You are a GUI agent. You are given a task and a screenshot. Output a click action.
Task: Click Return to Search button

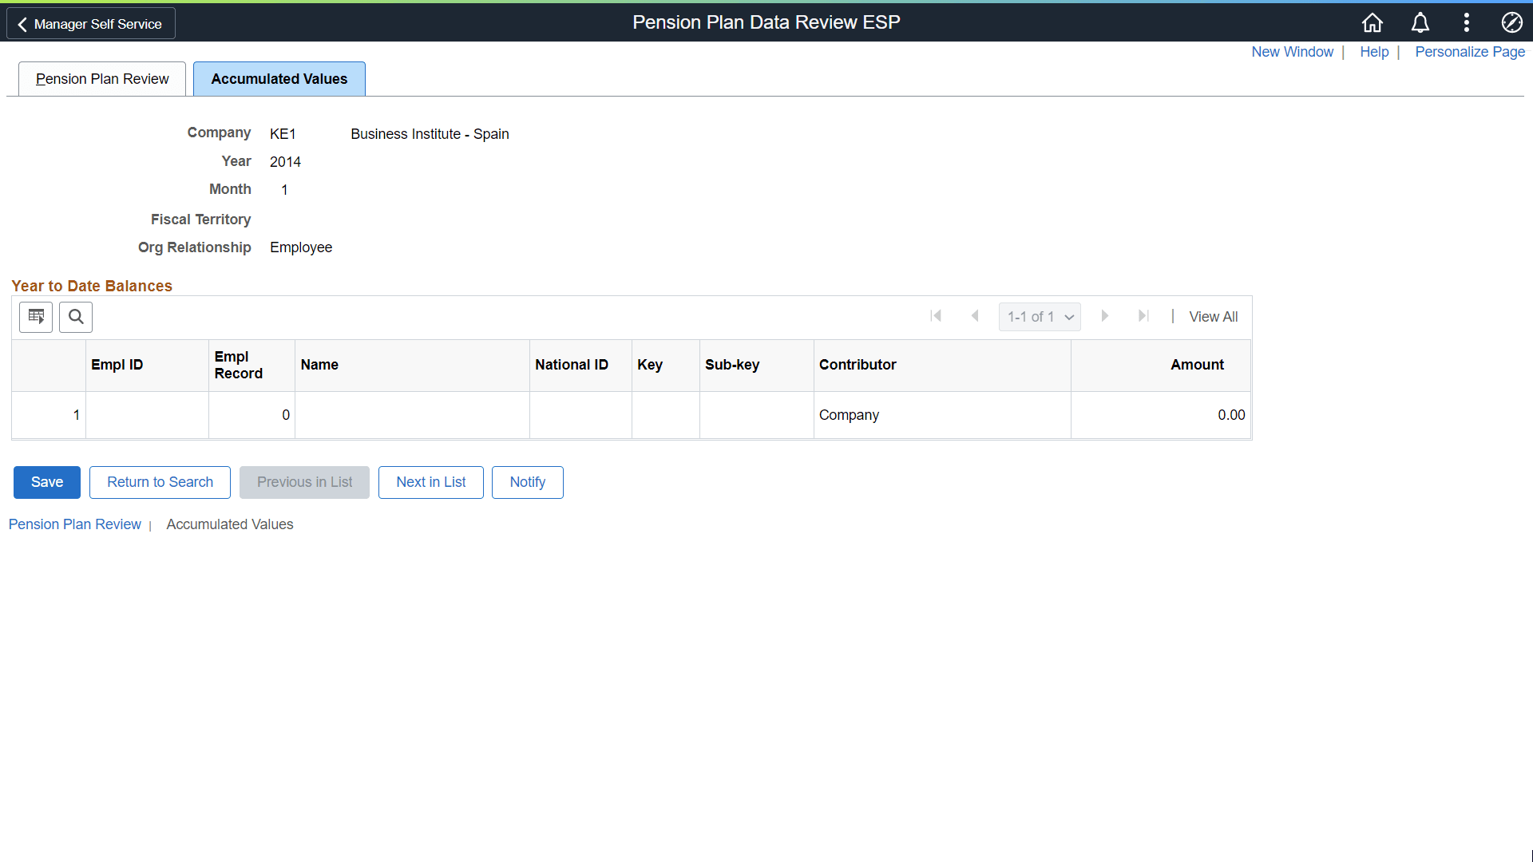click(160, 482)
